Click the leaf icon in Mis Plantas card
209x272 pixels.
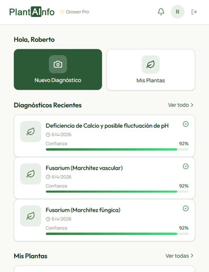tap(151, 64)
